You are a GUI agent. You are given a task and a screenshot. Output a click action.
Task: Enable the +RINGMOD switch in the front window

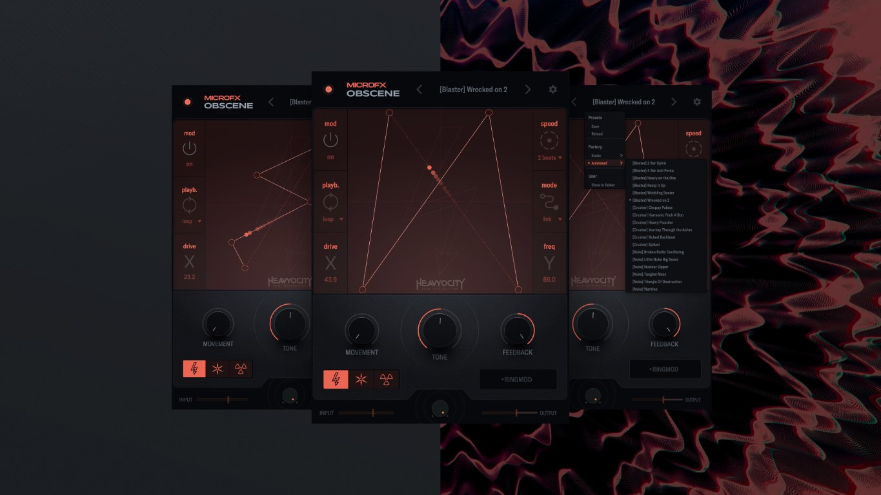[518, 380]
